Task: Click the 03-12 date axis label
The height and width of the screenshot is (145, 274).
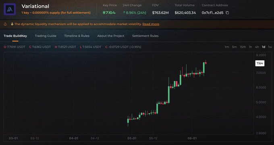Action: click(x=35, y=139)
